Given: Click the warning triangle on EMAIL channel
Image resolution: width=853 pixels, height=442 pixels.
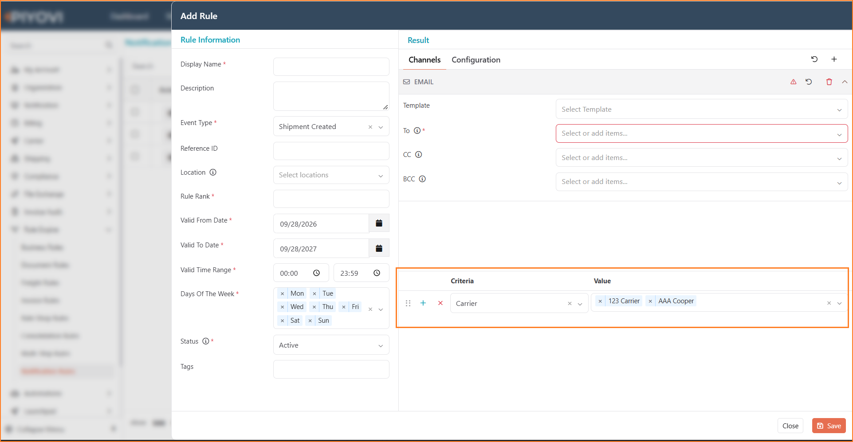Looking at the screenshot, I should [x=793, y=82].
